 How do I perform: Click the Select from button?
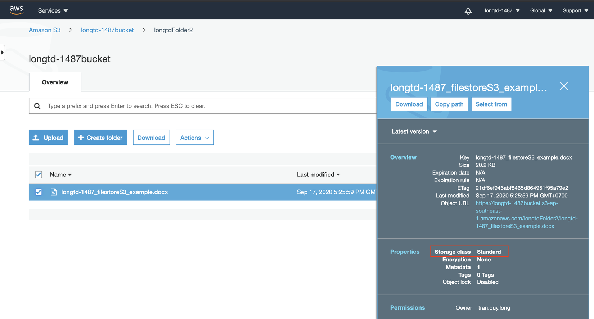pos(491,104)
